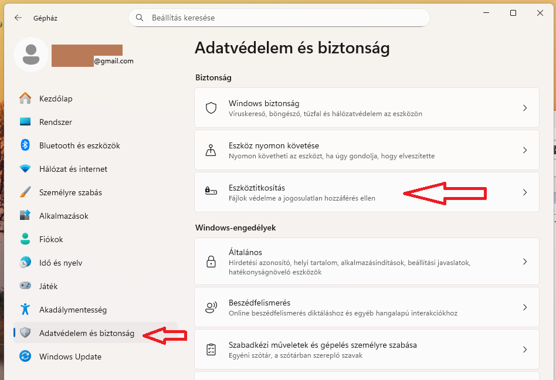Image resolution: width=556 pixels, height=380 pixels.
Task: Select Adatvédelem és biztonság category
Action: click(96, 333)
